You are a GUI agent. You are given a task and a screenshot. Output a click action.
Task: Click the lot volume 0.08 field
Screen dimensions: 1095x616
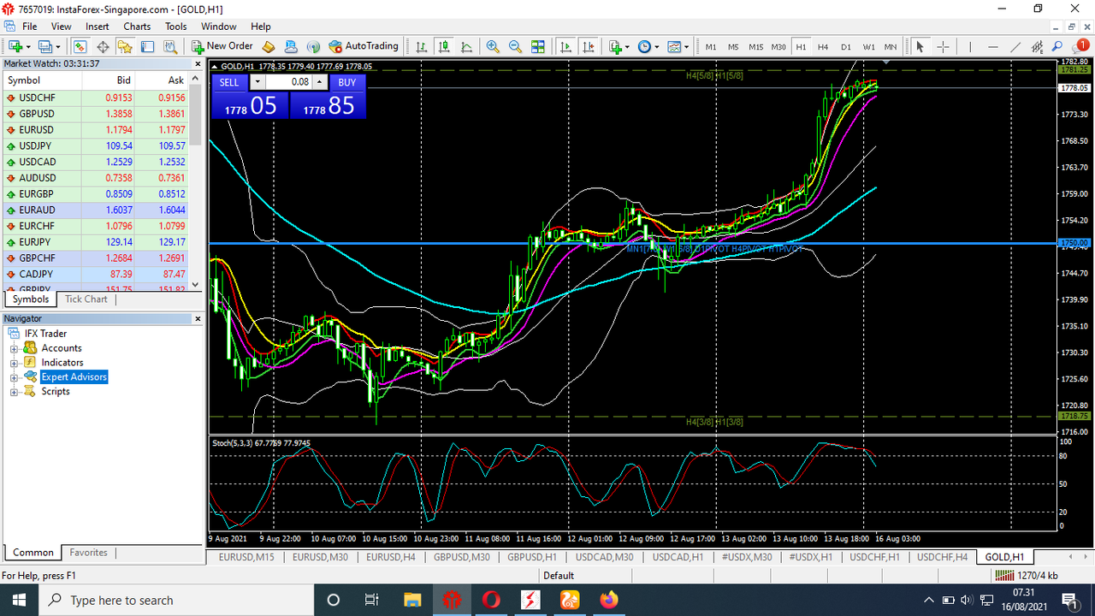(x=289, y=82)
